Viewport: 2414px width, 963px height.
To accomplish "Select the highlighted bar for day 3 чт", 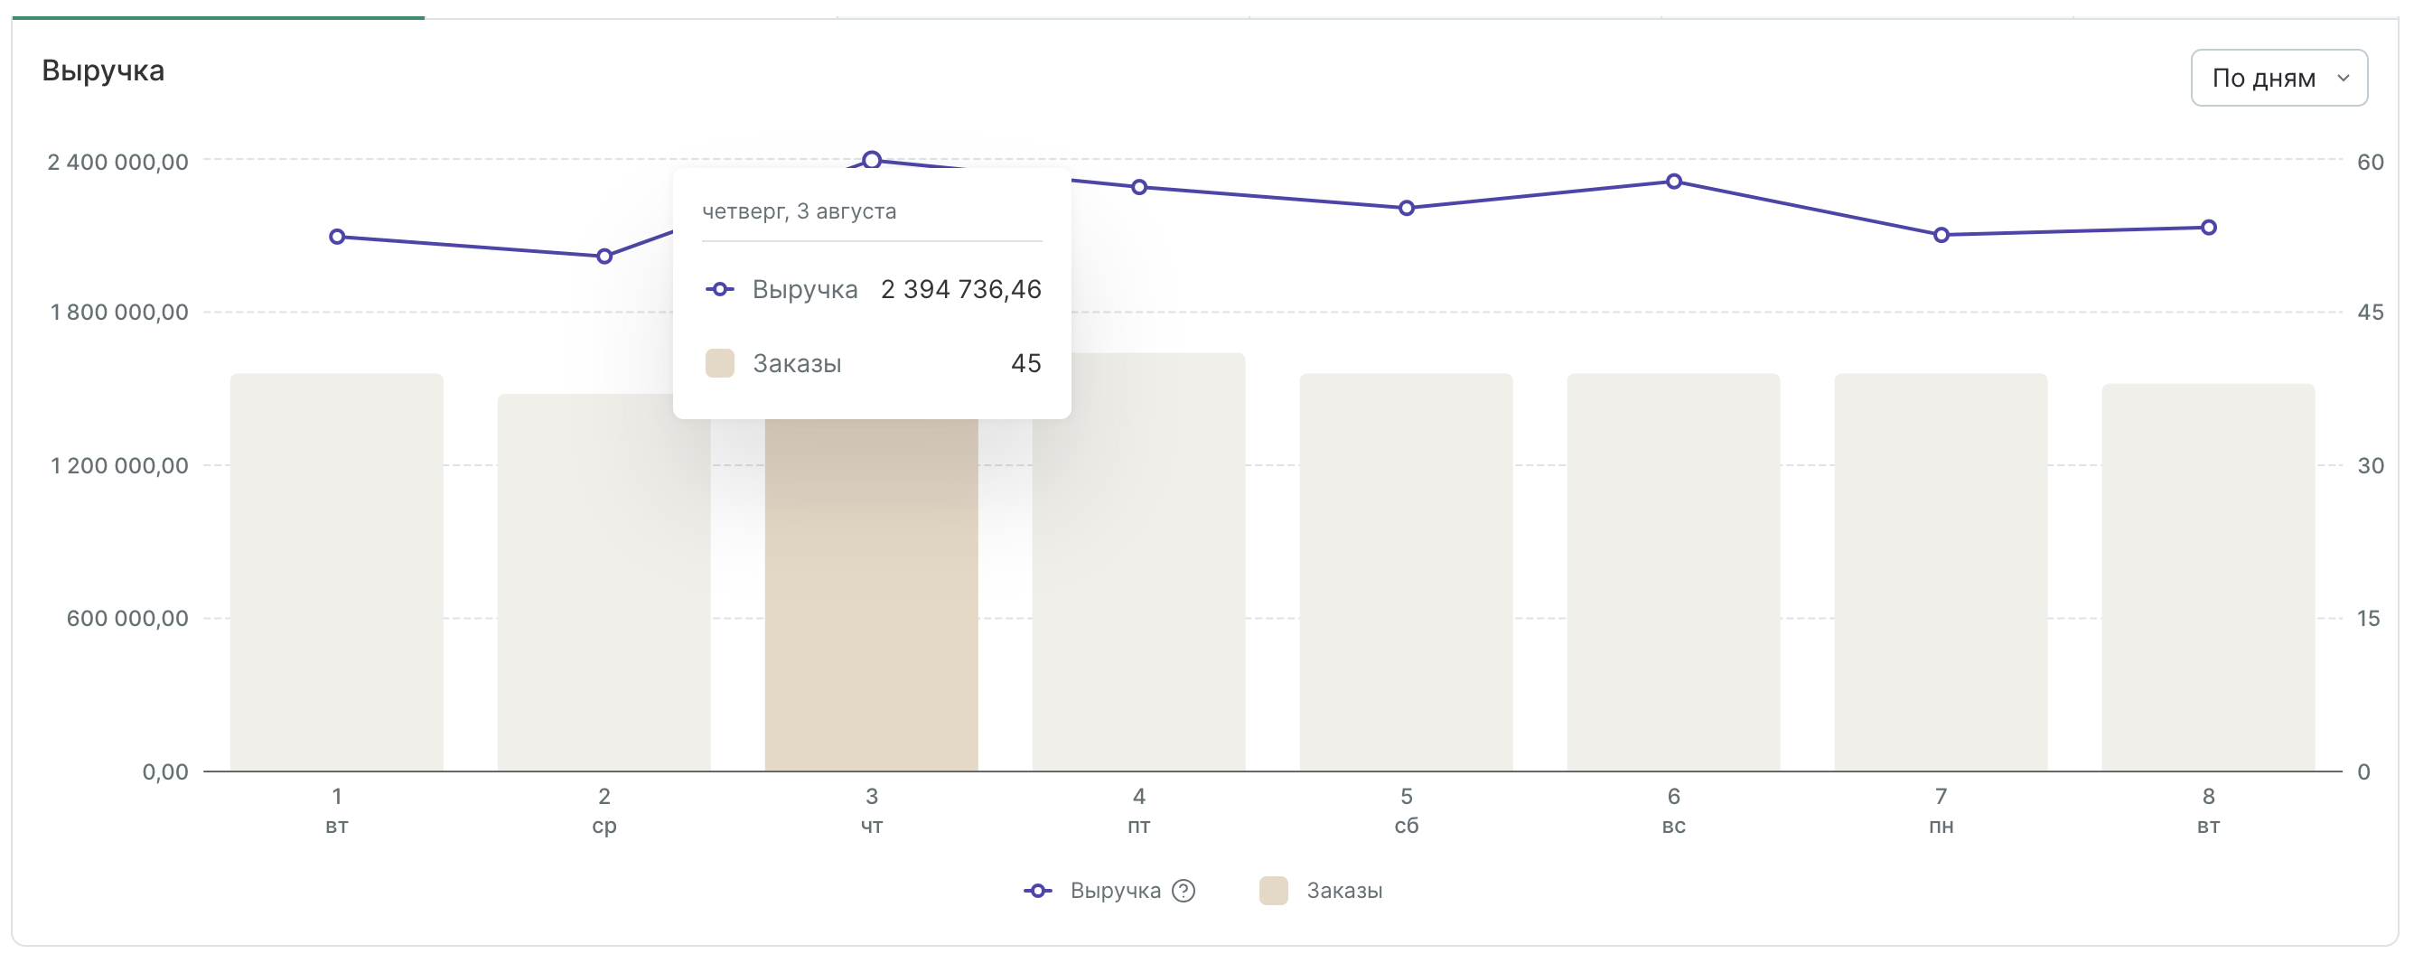I will 872,594.
